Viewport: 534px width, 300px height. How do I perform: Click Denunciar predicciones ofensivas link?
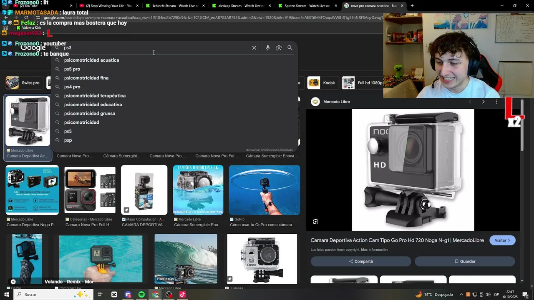pyautogui.click(x=269, y=150)
